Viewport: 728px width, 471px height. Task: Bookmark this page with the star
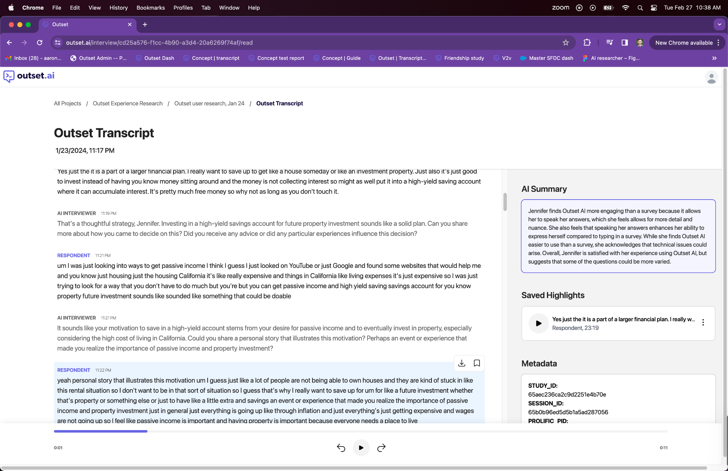pyautogui.click(x=566, y=43)
